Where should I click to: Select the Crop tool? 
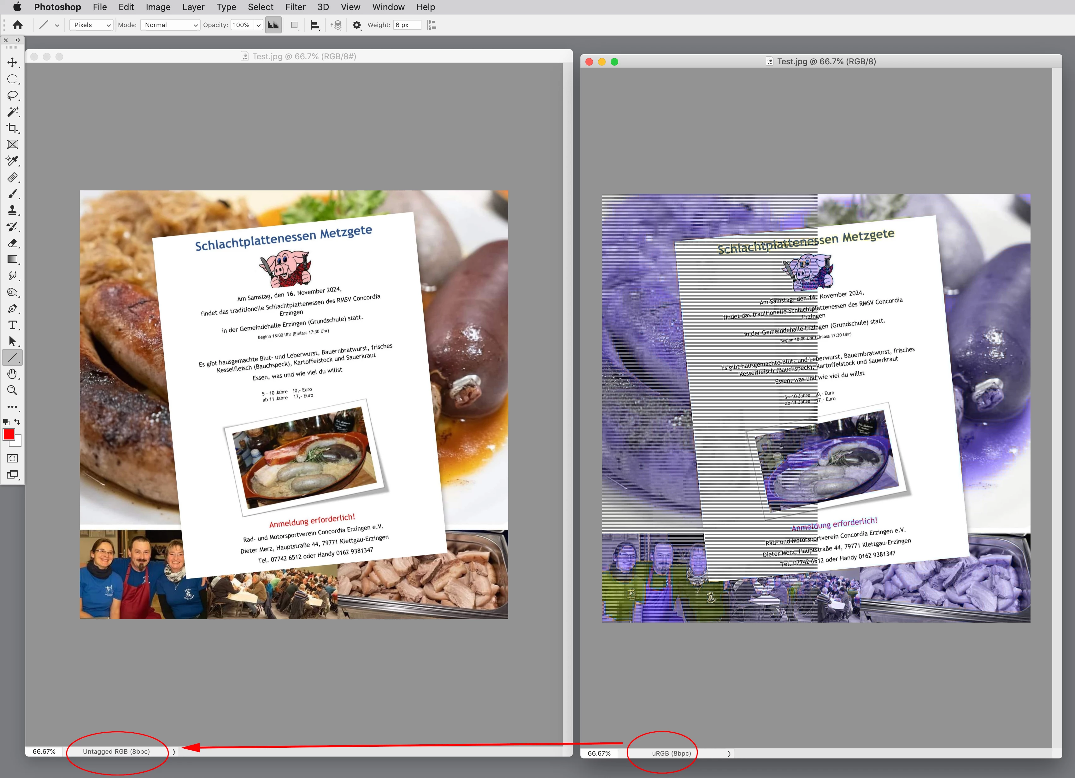pyautogui.click(x=12, y=128)
